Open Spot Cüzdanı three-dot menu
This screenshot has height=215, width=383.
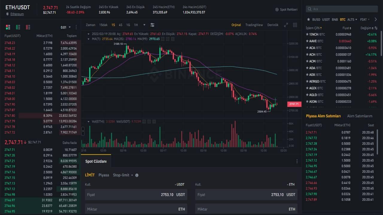(297, 161)
